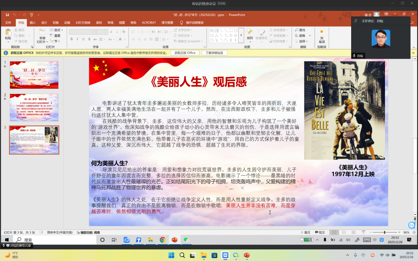Screen dimensions: 418x261
Task: Switch to the Slide Show (幻灯片放映) tab
Action: (x=83, y=23)
